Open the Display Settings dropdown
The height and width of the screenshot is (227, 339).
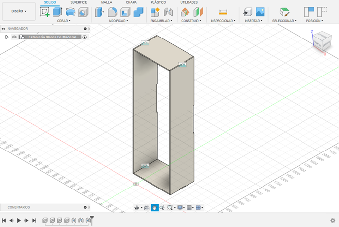tap(181, 208)
